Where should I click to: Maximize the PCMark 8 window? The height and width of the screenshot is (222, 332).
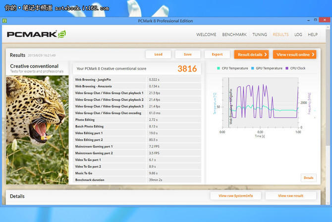tap(315, 20)
